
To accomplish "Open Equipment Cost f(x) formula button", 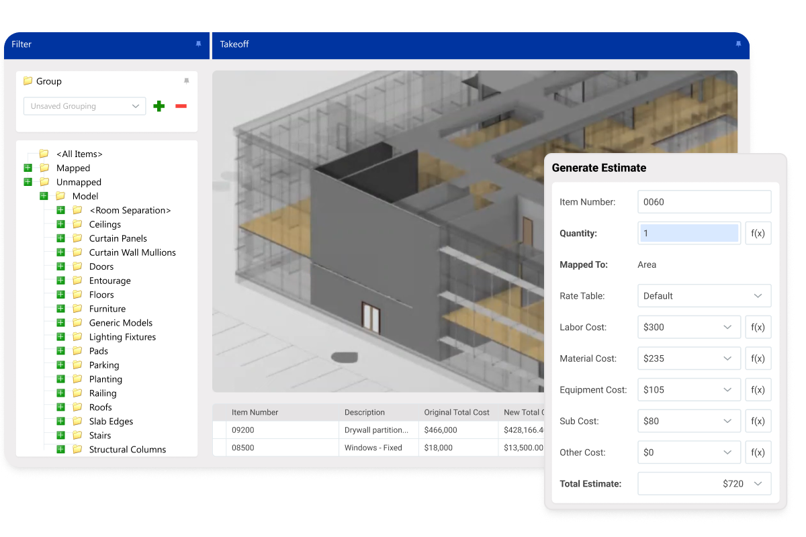I will (x=758, y=389).
